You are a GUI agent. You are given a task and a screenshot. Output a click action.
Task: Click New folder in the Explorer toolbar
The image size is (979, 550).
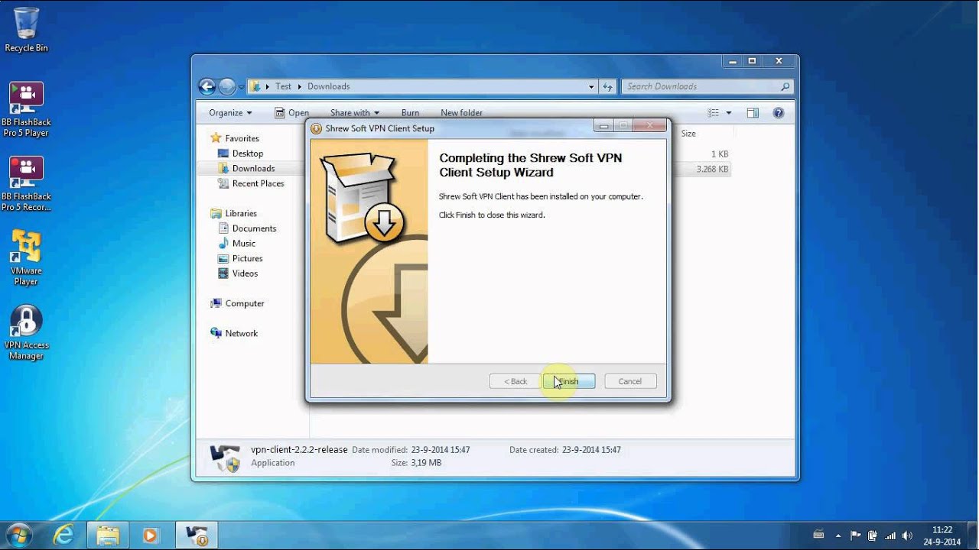point(461,112)
